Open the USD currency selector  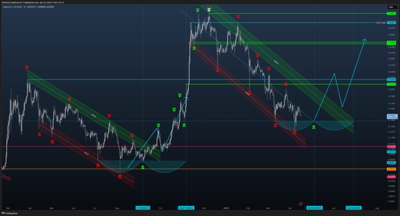pos(390,7)
